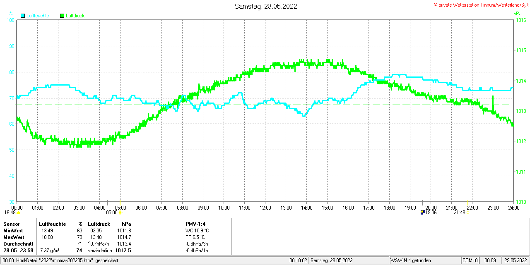
Task: Click the MaxWert row label
Action: pyautogui.click(x=14, y=237)
